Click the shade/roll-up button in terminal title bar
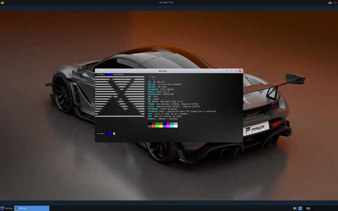This screenshot has height=211, width=338. [x=227, y=71]
